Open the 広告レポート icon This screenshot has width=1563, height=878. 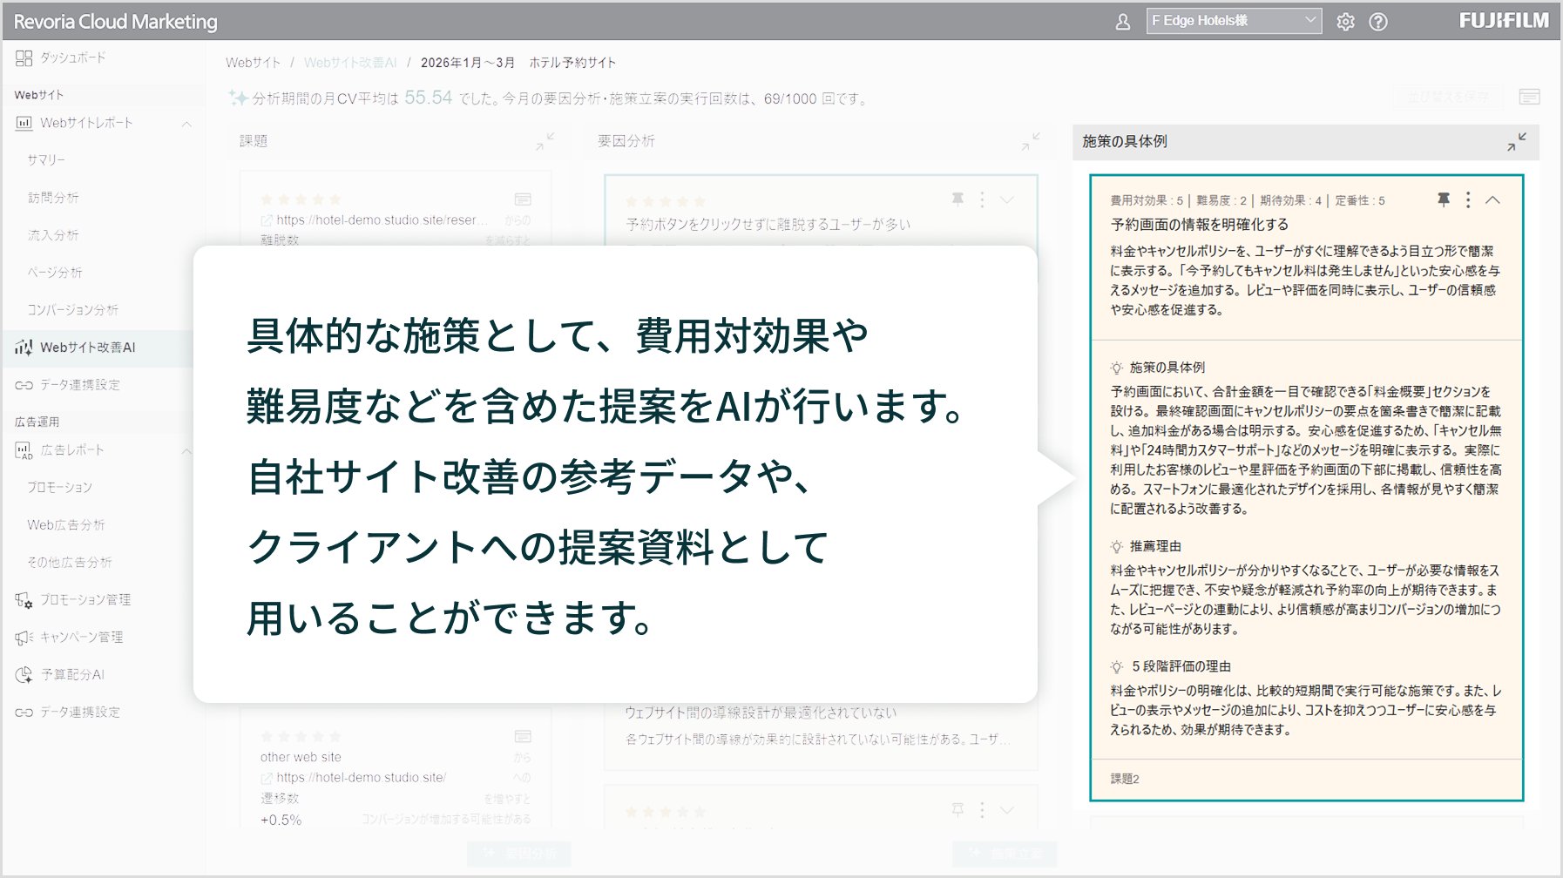click(24, 449)
